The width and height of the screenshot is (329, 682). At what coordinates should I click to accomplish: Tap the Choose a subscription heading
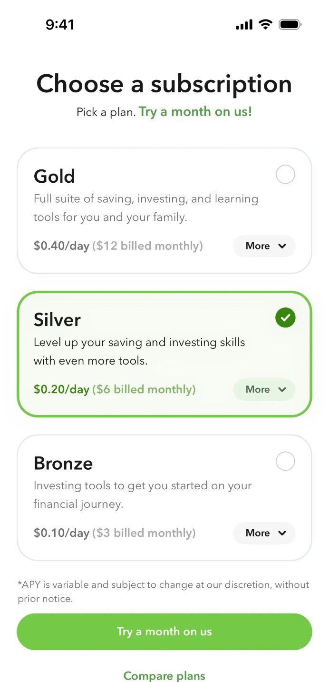coord(164,84)
